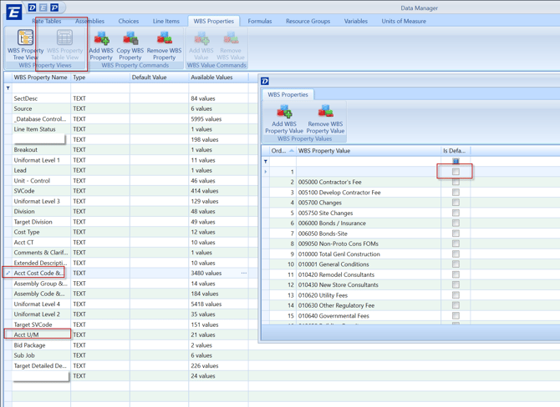Viewport: 560px width, 407px height.
Task: Check Is Default box for row 1
Action: [456, 172]
